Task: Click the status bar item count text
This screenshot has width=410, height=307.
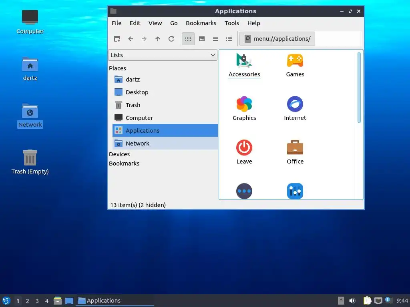Action: click(138, 205)
